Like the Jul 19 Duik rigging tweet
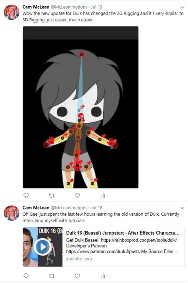 [77, 196]
